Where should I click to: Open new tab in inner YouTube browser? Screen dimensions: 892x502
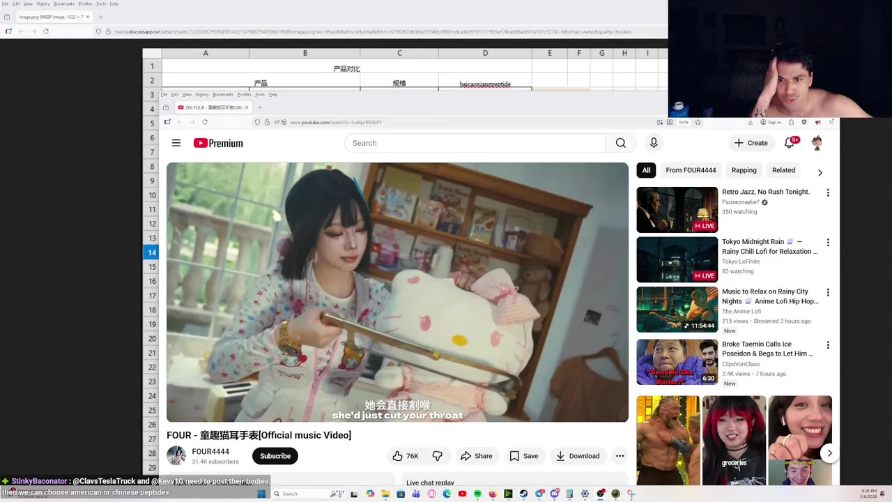click(x=259, y=107)
